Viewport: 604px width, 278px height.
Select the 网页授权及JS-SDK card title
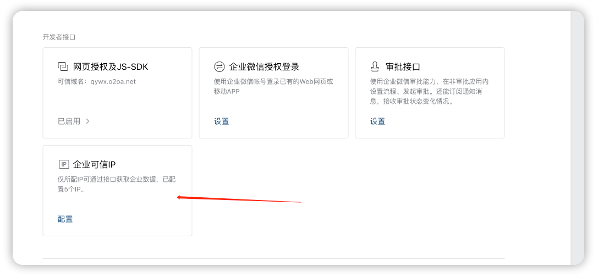pyautogui.click(x=111, y=67)
